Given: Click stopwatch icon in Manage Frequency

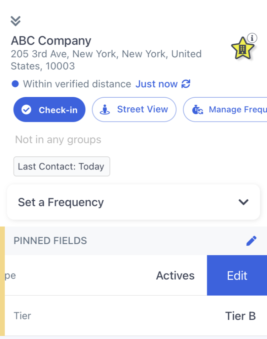Looking at the screenshot, I should pos(197,110).
